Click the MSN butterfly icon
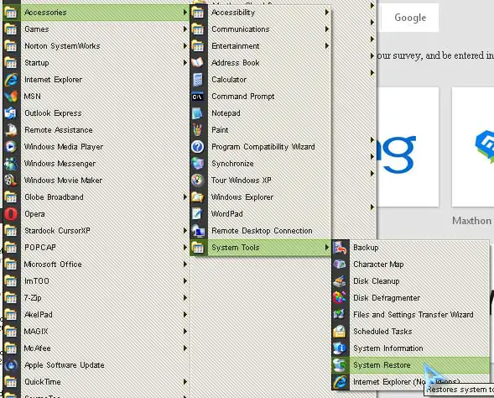 coord(11,97)
